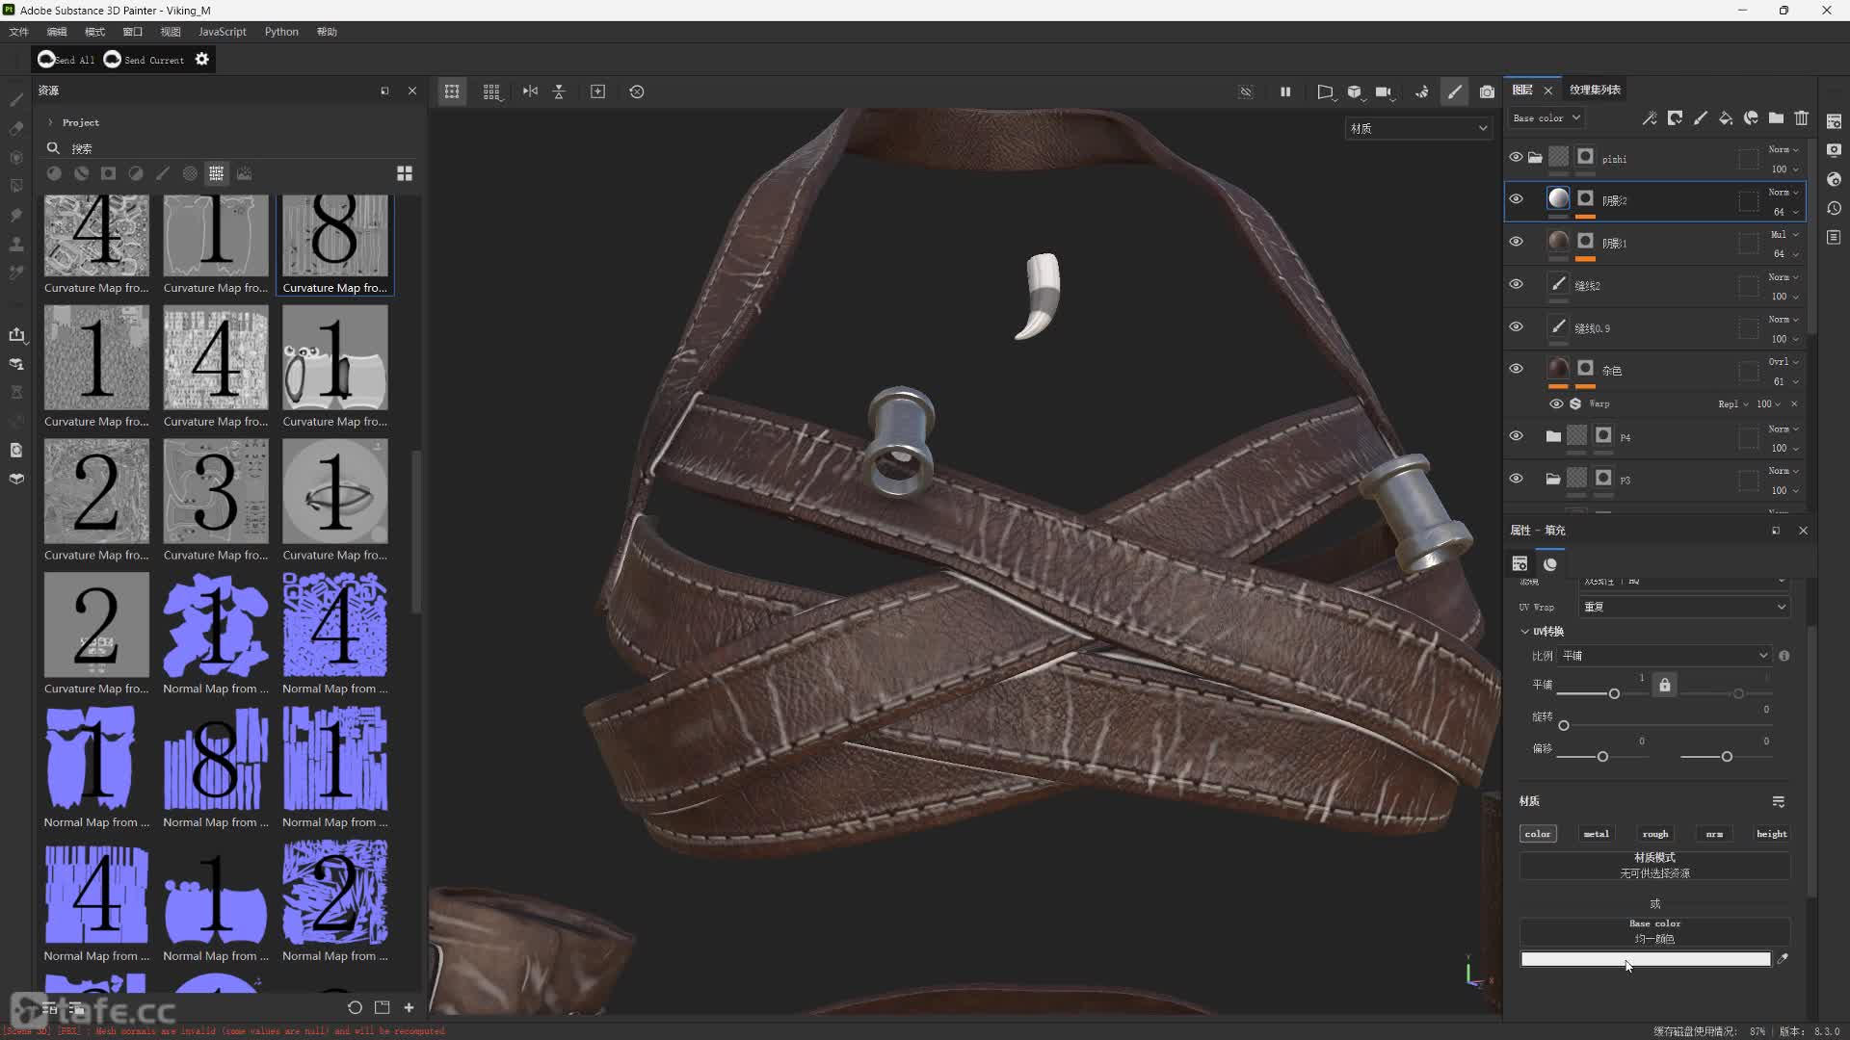Image resolution: width=1850 pixels, height=1040 pixels.
Task: Switch to the 纹理集列表 tab
Action: 1595,90
